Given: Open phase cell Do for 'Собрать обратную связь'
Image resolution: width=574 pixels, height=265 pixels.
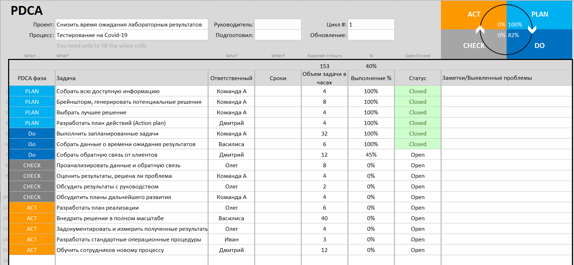Looking at the screenshot, I should tap(32, 155).
